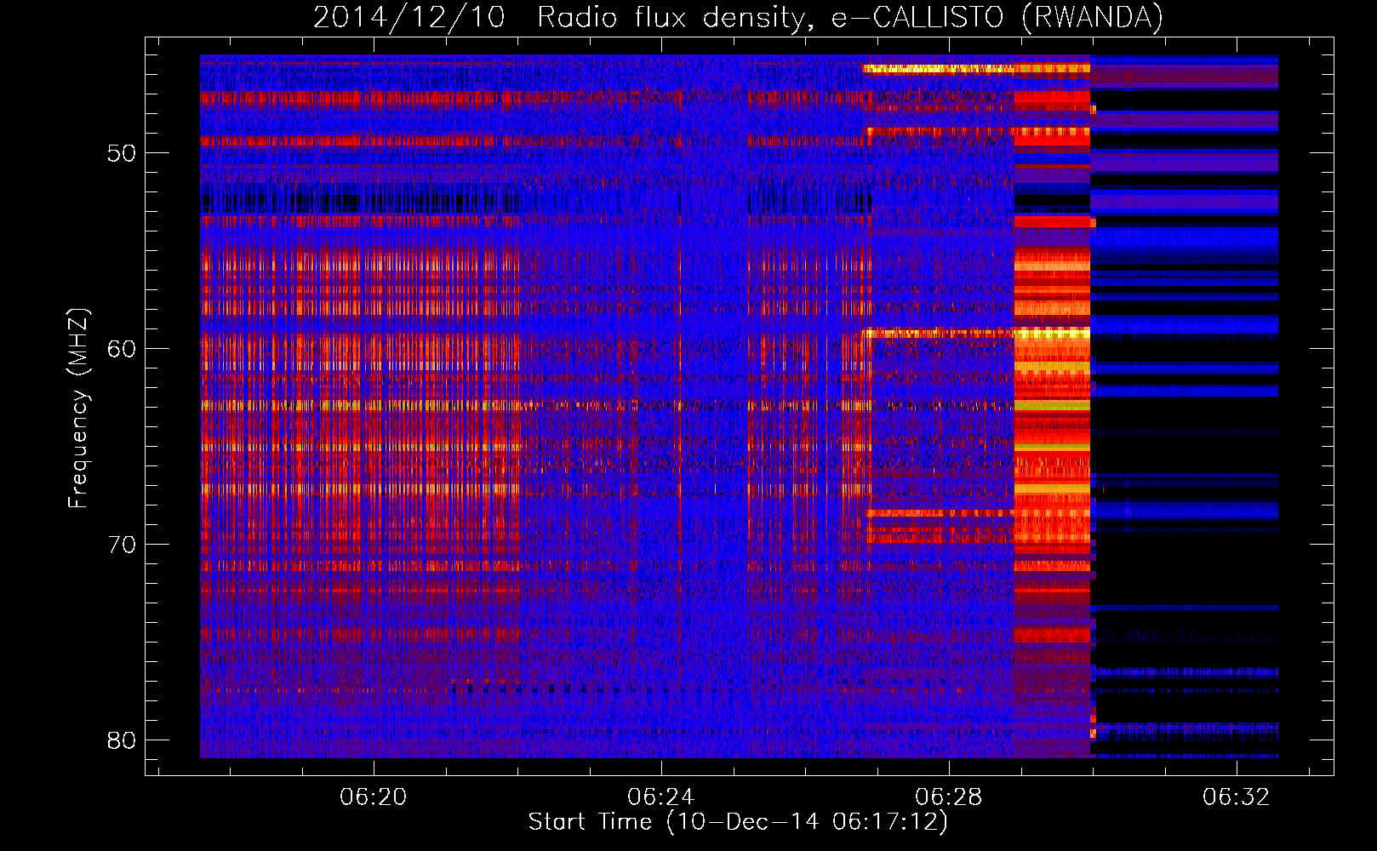The height and width of the screenshot is (851, 1377).
Task: Click the '60' frequency tick label
Action: point(122,349)
